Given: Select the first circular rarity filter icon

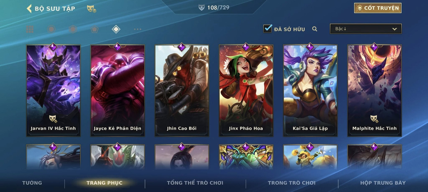Looking at the screenshot, I should (x=51, y=29).
